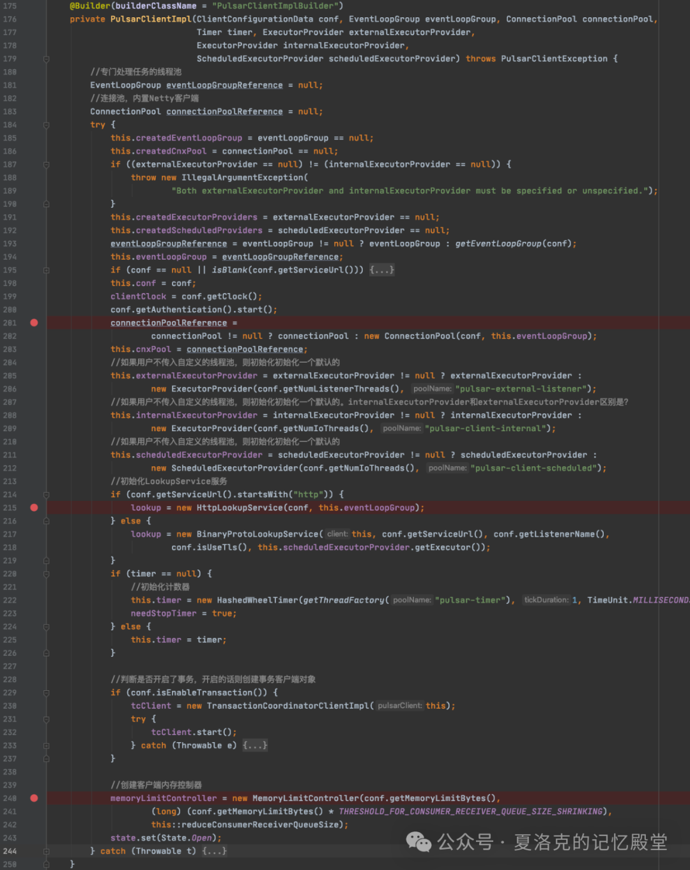Click the fold icon beside the try on line 231
Image resolution: width=690 pixels, height=870 pixels.
click(x=45, y=719)
